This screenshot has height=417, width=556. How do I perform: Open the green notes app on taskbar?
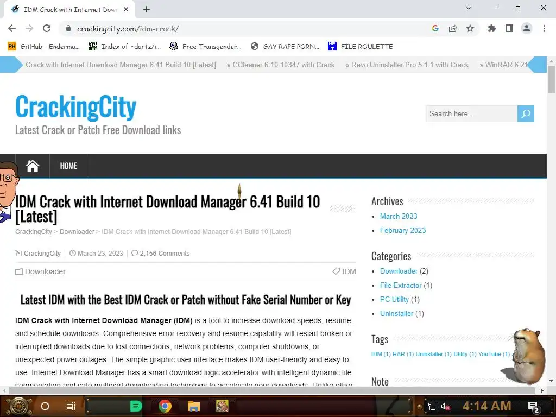[136, 406]
